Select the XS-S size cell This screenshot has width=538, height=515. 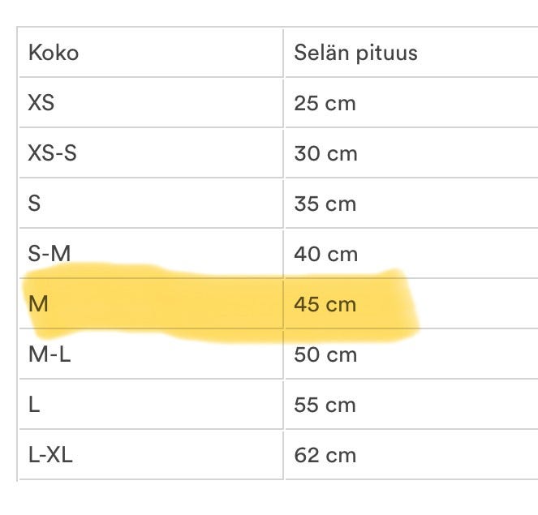point(53,153)
